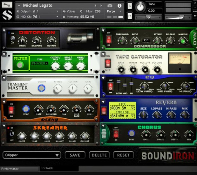
Task: Switch to the Performance tab
Action: (x=19, y=169)
